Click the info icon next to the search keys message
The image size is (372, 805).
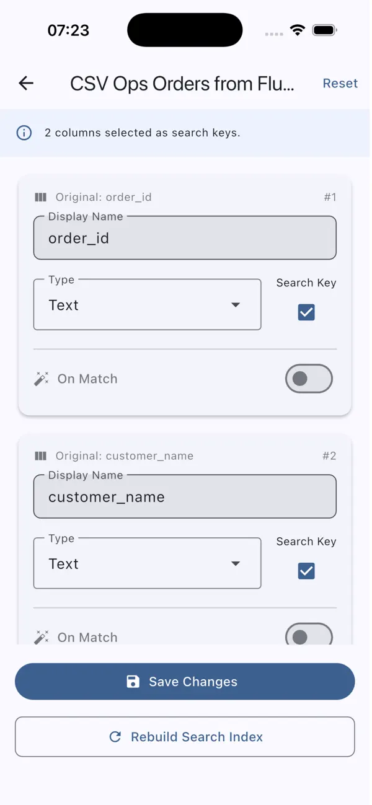click(24, 133)
